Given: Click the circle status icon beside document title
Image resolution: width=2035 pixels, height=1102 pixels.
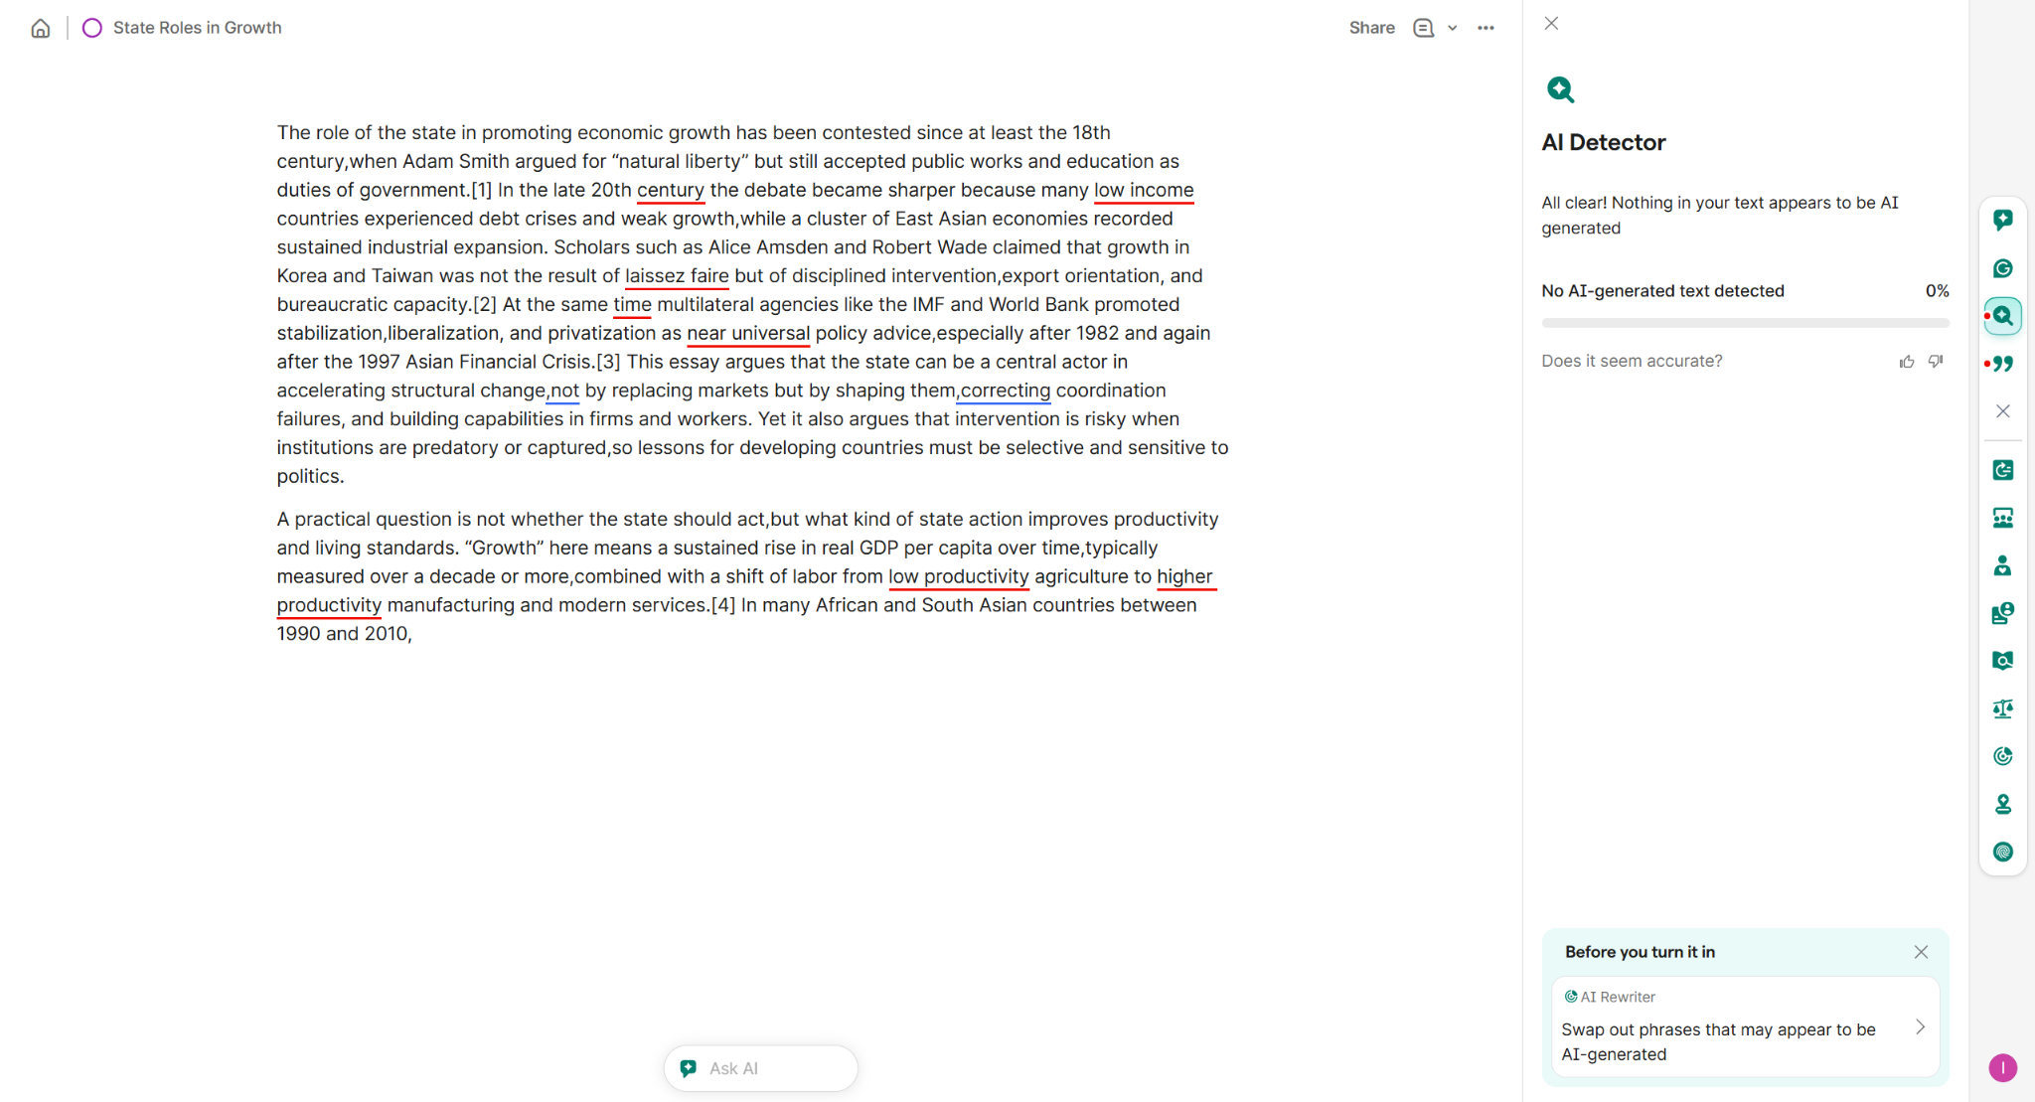Looking at the screenshot, I should (x=92, y=28).
